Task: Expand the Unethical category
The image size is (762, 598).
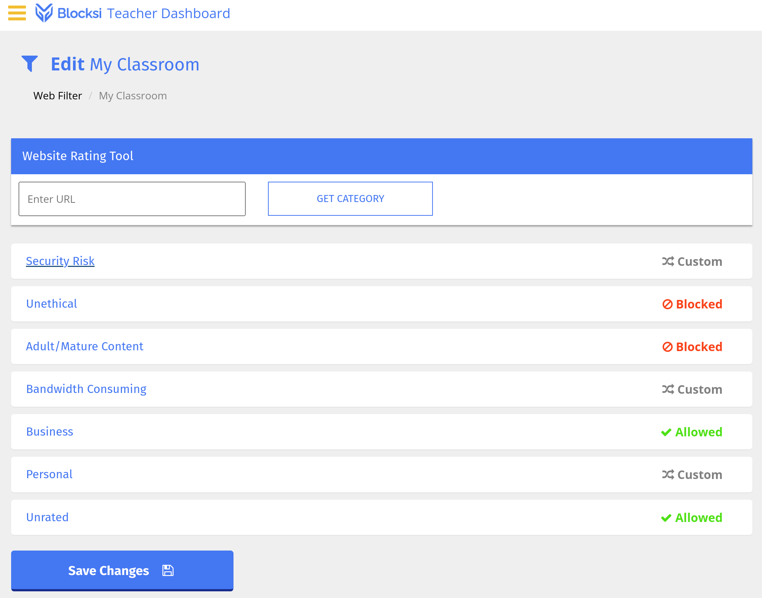Action: coord(52,304)
